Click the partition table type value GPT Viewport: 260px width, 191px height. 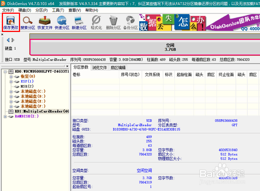coord(234,125)
